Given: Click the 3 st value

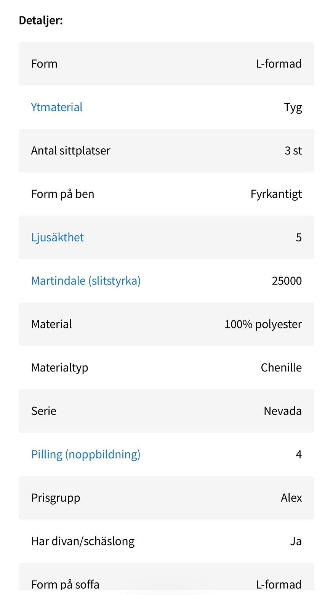Looking at the screenshot, I should [293, 151].
